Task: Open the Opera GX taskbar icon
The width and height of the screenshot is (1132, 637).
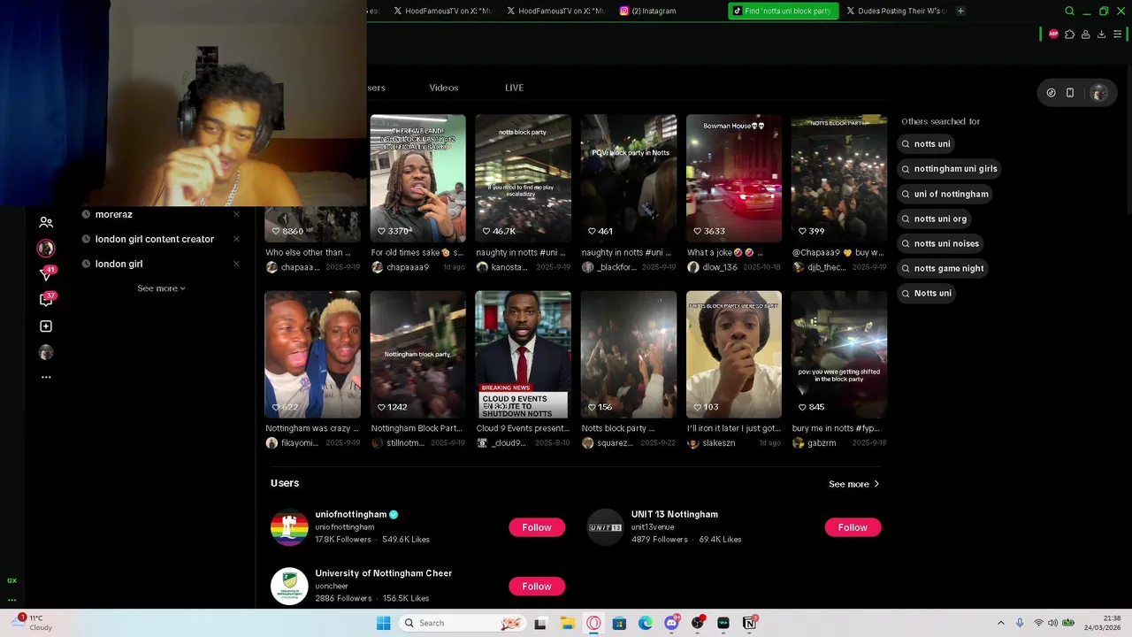Action: (593, 623)
